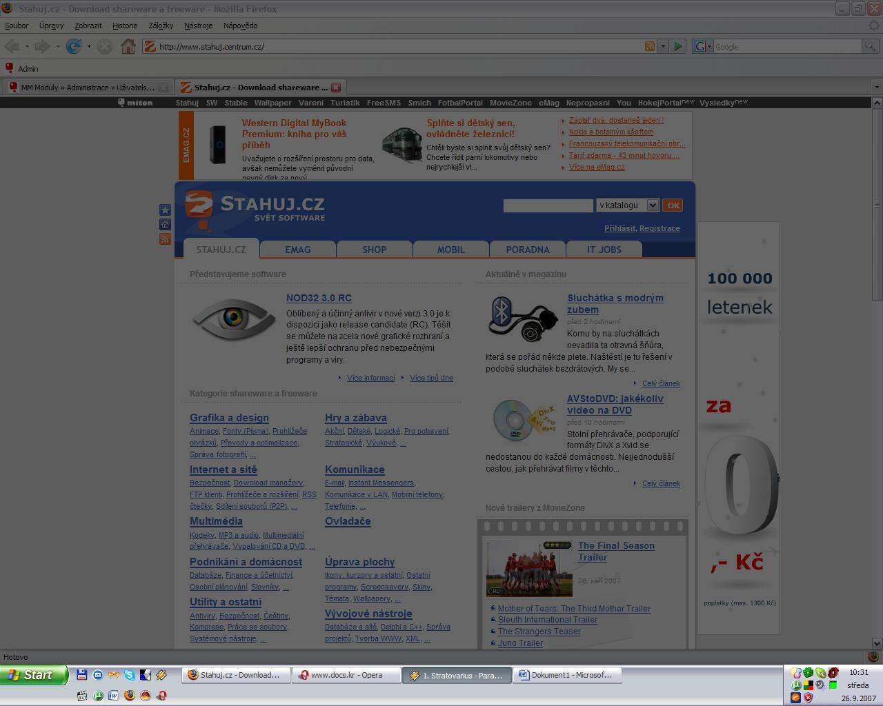The image size is (883, 706).
Task: Click the house icon beside the Stahuj header
Action: coord(165,224)
